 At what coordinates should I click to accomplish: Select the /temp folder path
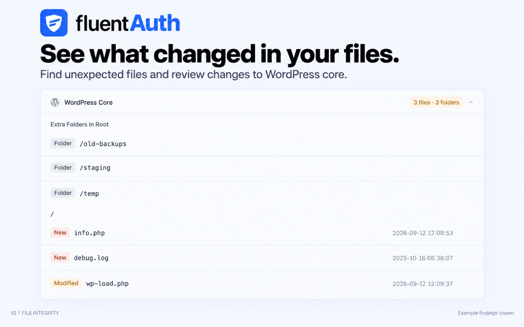click(89, 194)
